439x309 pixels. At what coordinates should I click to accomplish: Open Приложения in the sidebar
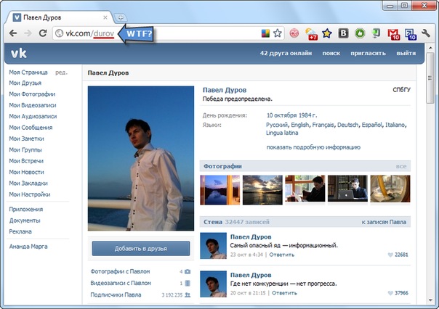click(x=26, y=209)
